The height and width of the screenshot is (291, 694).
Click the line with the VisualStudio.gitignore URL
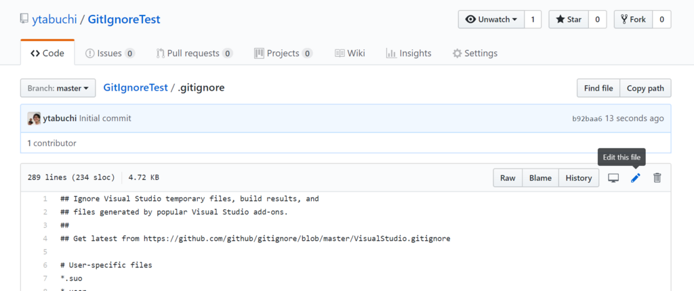click(x=256, y=239)
